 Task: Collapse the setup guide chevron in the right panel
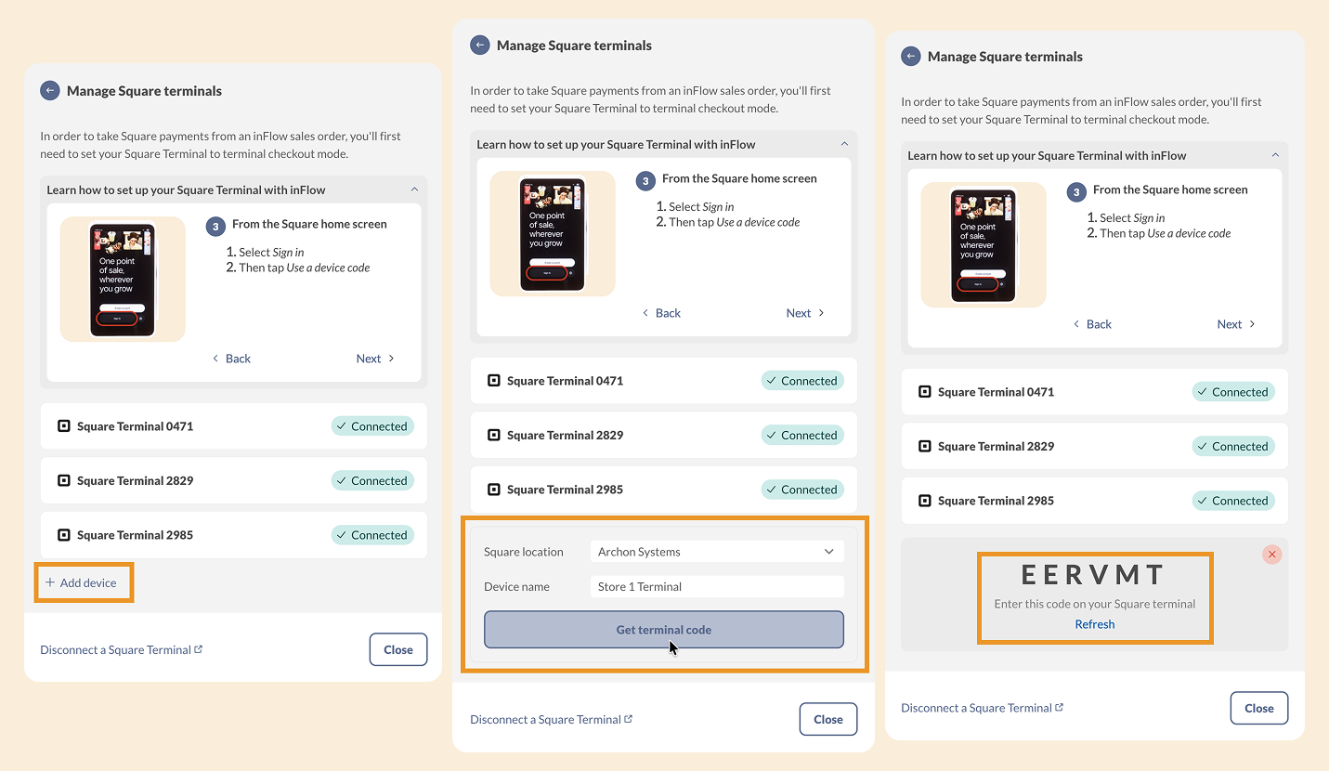[1275, 155]
